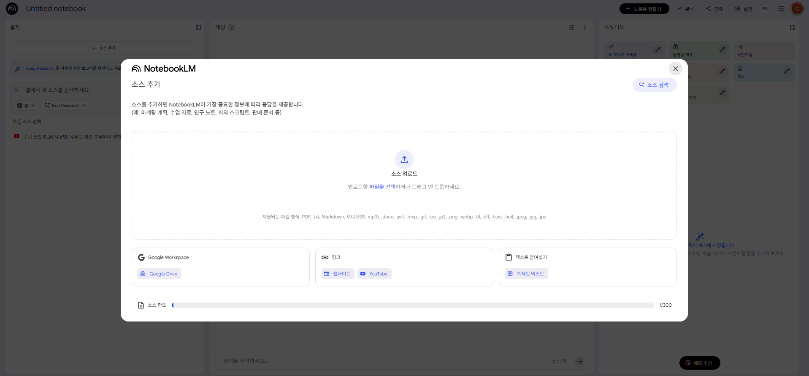Click the 모든 소스 선택 label
809x376 pixels.
pyautogui.click(x=27, y=122)
